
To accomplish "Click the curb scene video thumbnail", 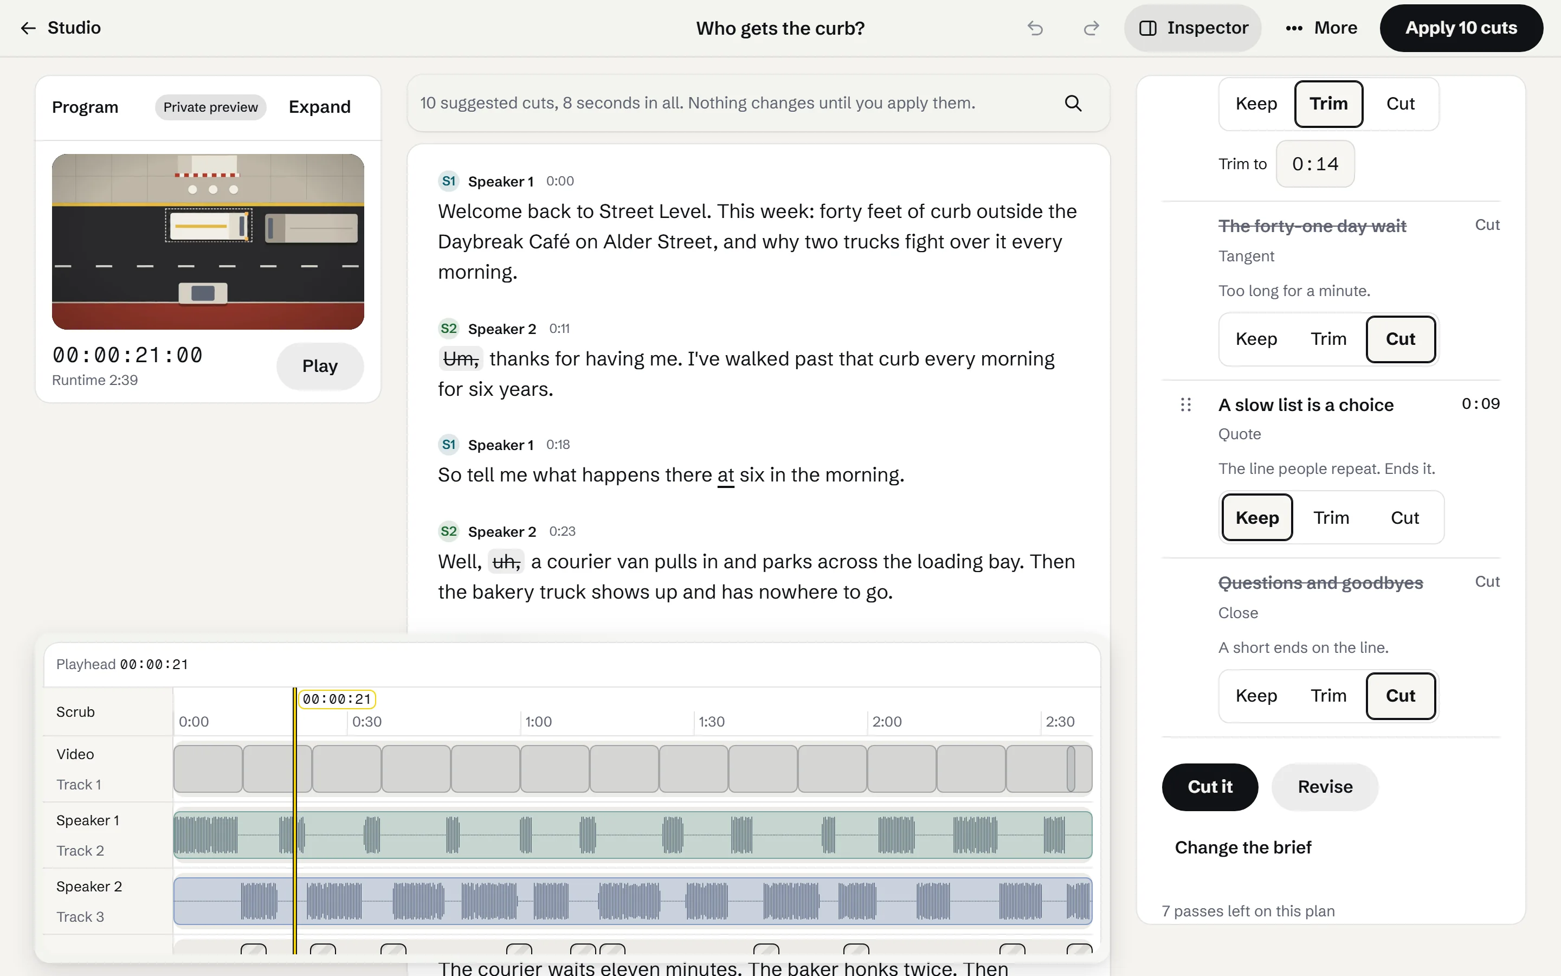I will pyautogui.click(x=208, y=241).
